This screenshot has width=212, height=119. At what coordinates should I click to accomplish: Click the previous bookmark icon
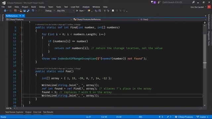point(117,11)
